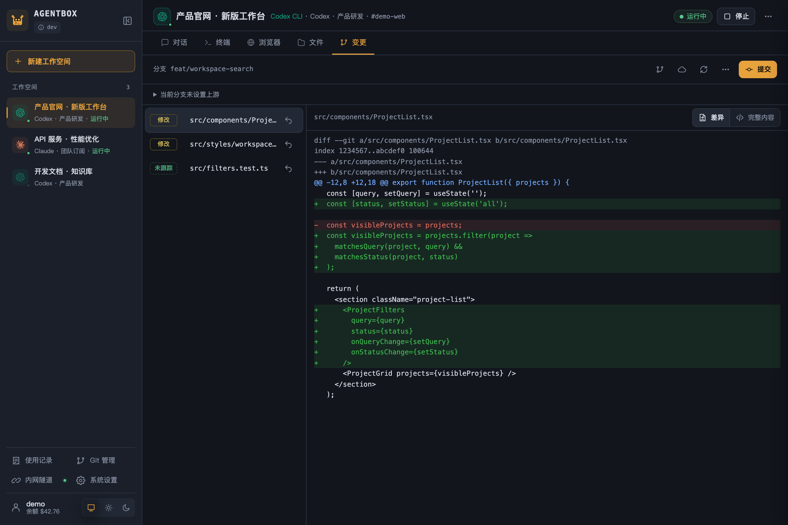This screenshot has height=525, width=788.
Task: Refresh the changes list
Action: click(703, 69)
